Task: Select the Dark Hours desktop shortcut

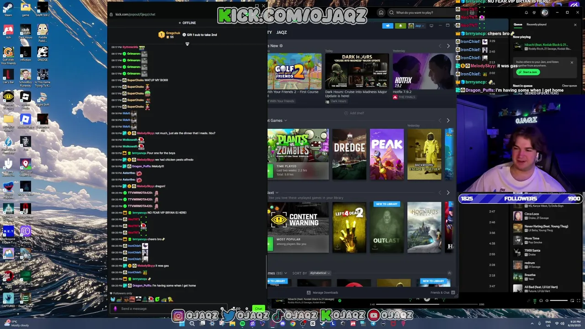Action: tap(26, 32)
